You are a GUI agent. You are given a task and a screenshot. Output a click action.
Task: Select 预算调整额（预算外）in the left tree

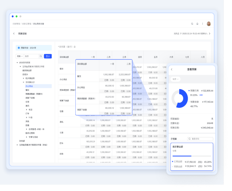(x=34, y=94)
